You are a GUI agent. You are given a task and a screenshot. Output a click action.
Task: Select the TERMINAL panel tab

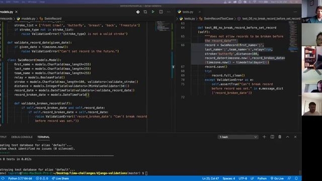point(44,137)
